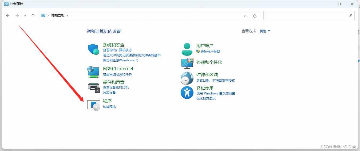Expand the address bar history dropdown
Viewport: 360px width, 151px height.
coord(245,16)
